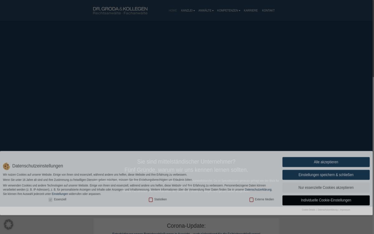The height and width of the screenshot is (234, 374).
Task: Expand the Kompetenzen dropdown menu
Action: [x=228, y=11]
